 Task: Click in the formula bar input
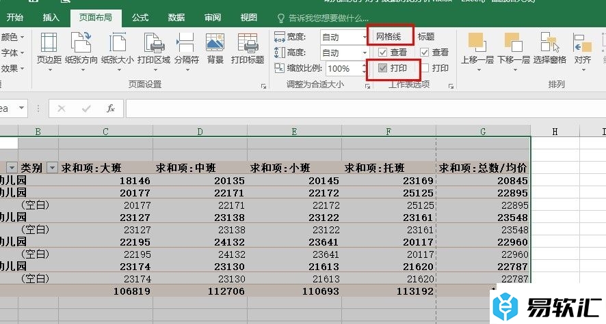(x=363, y=108)
